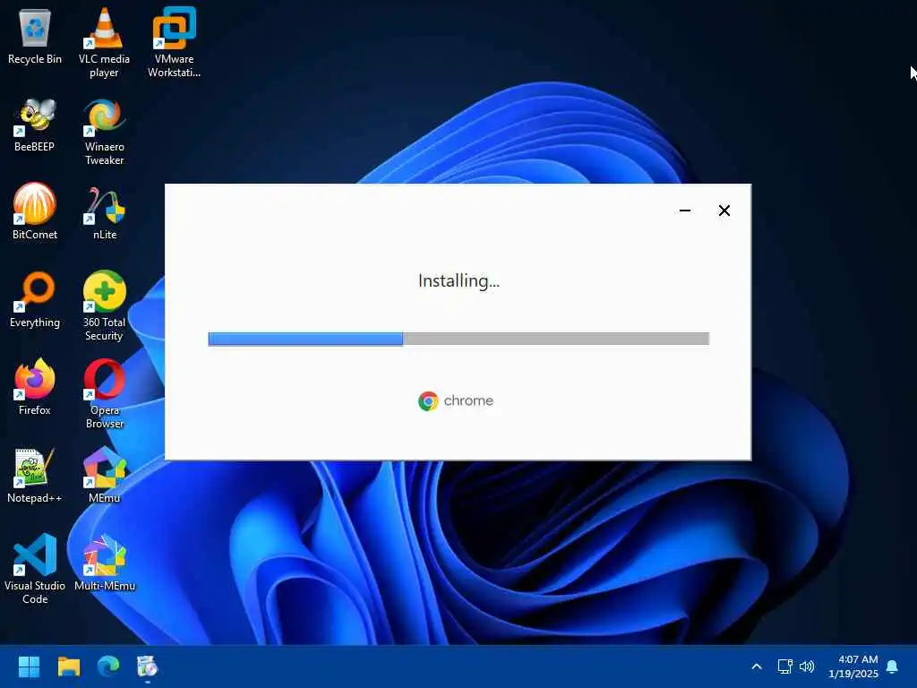Click the Chrome installation progress bar

458,339
